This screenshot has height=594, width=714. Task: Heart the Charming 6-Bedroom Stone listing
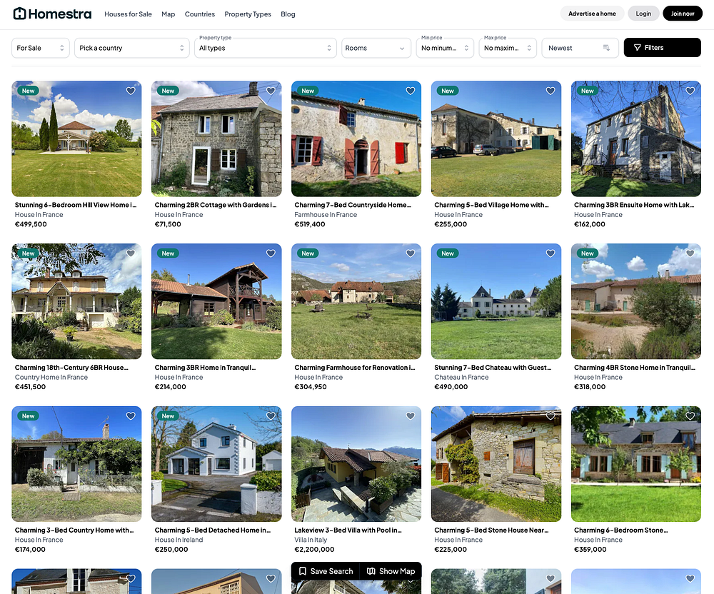pos(690,416)
